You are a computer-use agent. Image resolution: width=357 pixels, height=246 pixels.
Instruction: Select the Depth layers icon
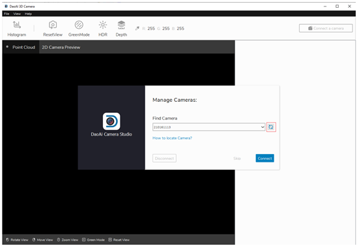pyautogui.click(x=121, y=25)
